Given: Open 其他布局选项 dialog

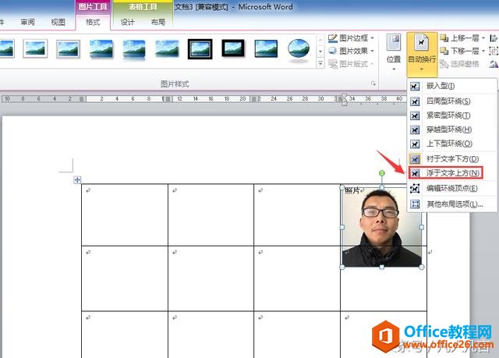Looking at the screenshot, I should pyautogui.click(x=454, y=204).
